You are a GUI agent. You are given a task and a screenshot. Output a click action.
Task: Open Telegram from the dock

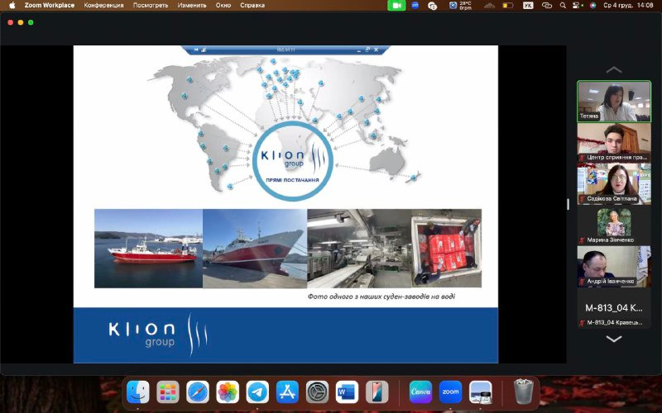pos(257,392)
